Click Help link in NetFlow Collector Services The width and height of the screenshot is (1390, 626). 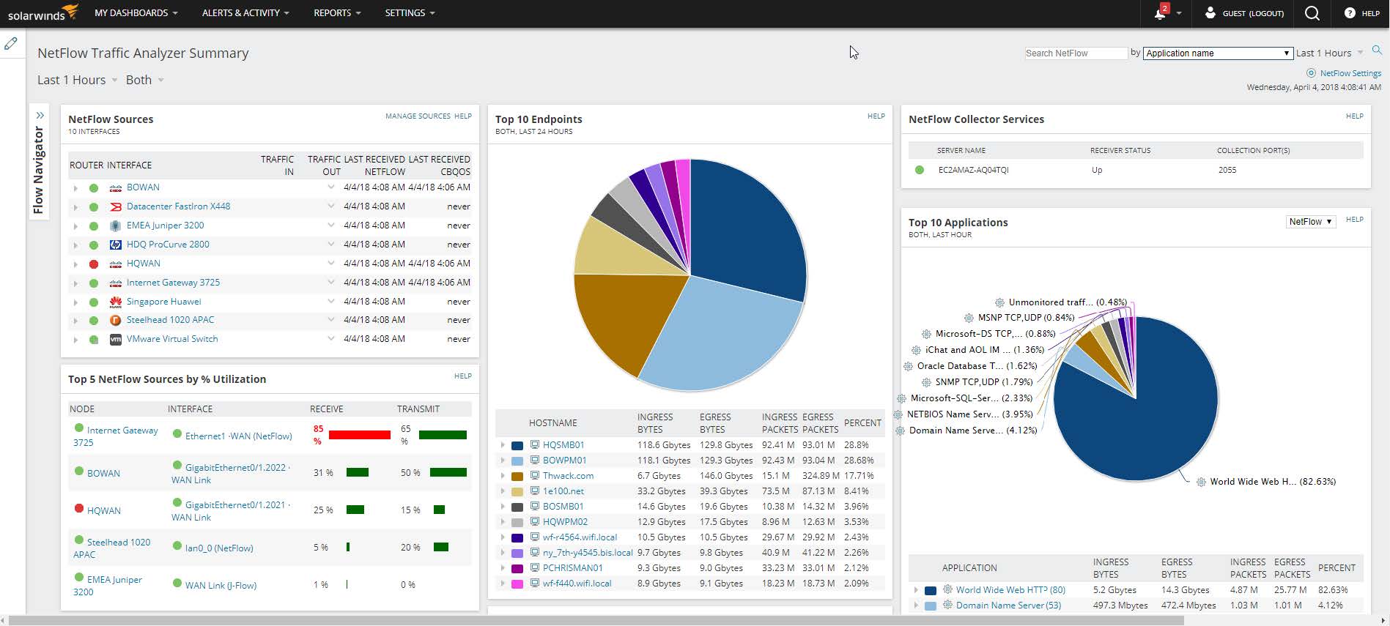pyautogui.click(x=1355, y=116)
